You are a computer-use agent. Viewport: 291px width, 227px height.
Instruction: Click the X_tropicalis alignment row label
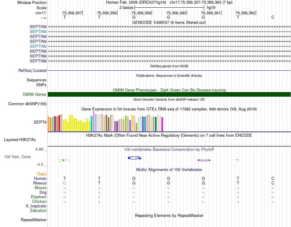pyautogui.click(x=36, y=206)
